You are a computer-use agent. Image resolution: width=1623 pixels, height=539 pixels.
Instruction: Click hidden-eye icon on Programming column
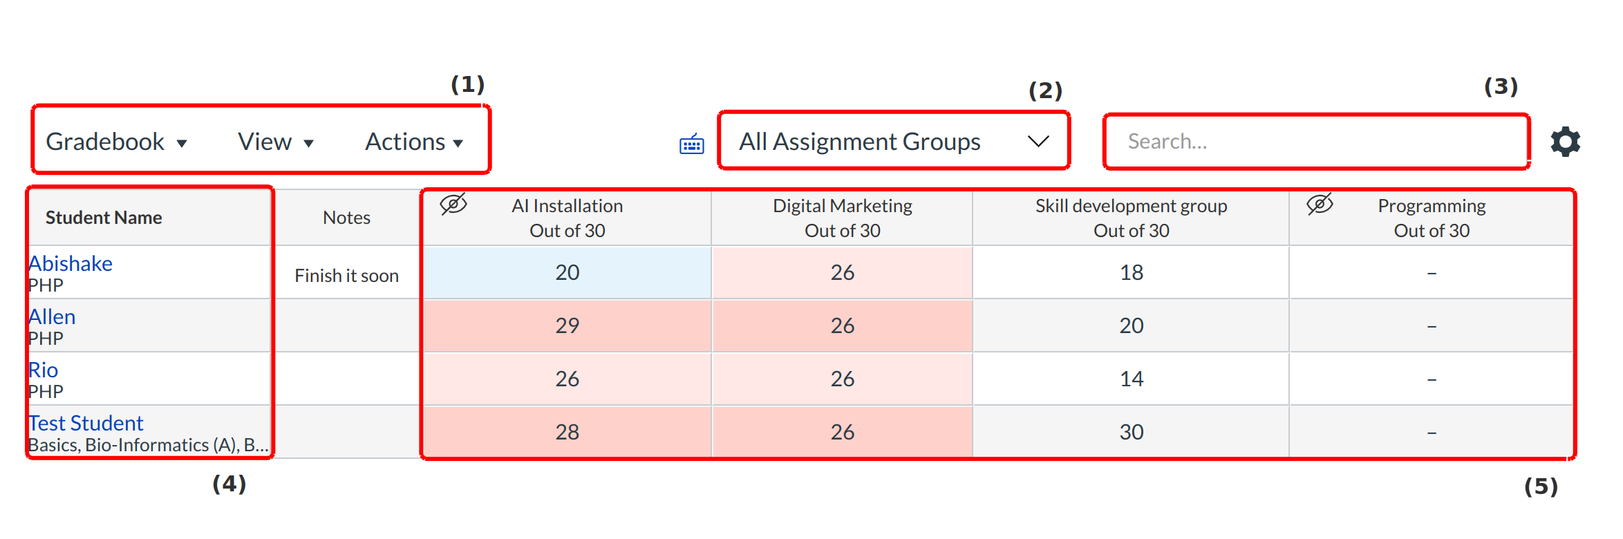(x=1320, y=205)
